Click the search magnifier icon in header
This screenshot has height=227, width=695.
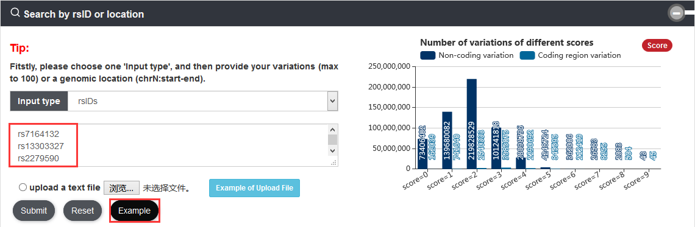(x=15, y=13)
